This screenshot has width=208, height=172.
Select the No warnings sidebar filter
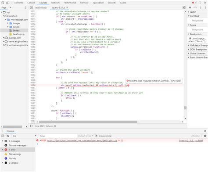pos(15,154)
